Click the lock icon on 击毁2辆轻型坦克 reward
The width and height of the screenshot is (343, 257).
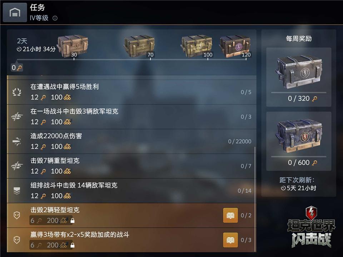point(73,221)
